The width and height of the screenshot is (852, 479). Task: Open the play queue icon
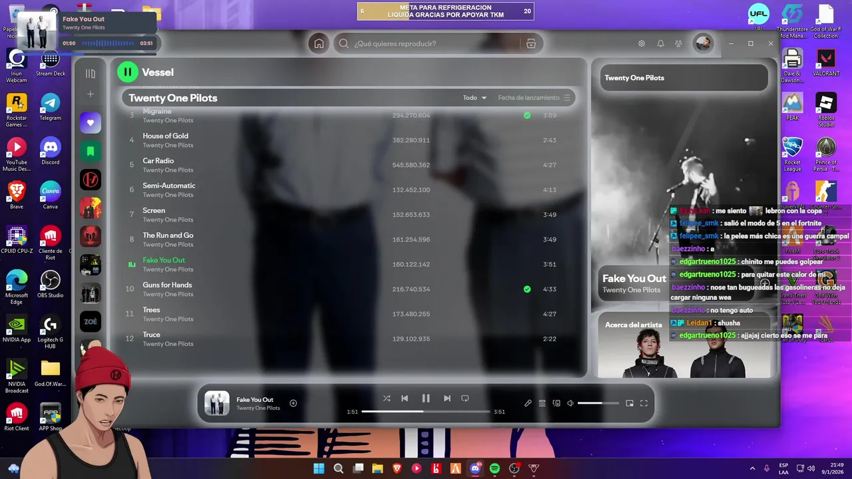tap(542, 403)
